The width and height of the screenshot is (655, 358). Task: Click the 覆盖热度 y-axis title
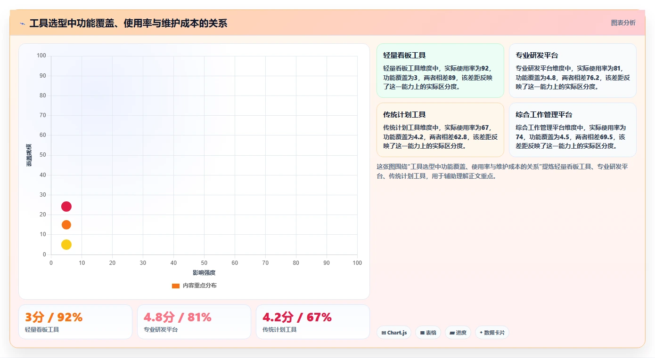tap(29, 155)
